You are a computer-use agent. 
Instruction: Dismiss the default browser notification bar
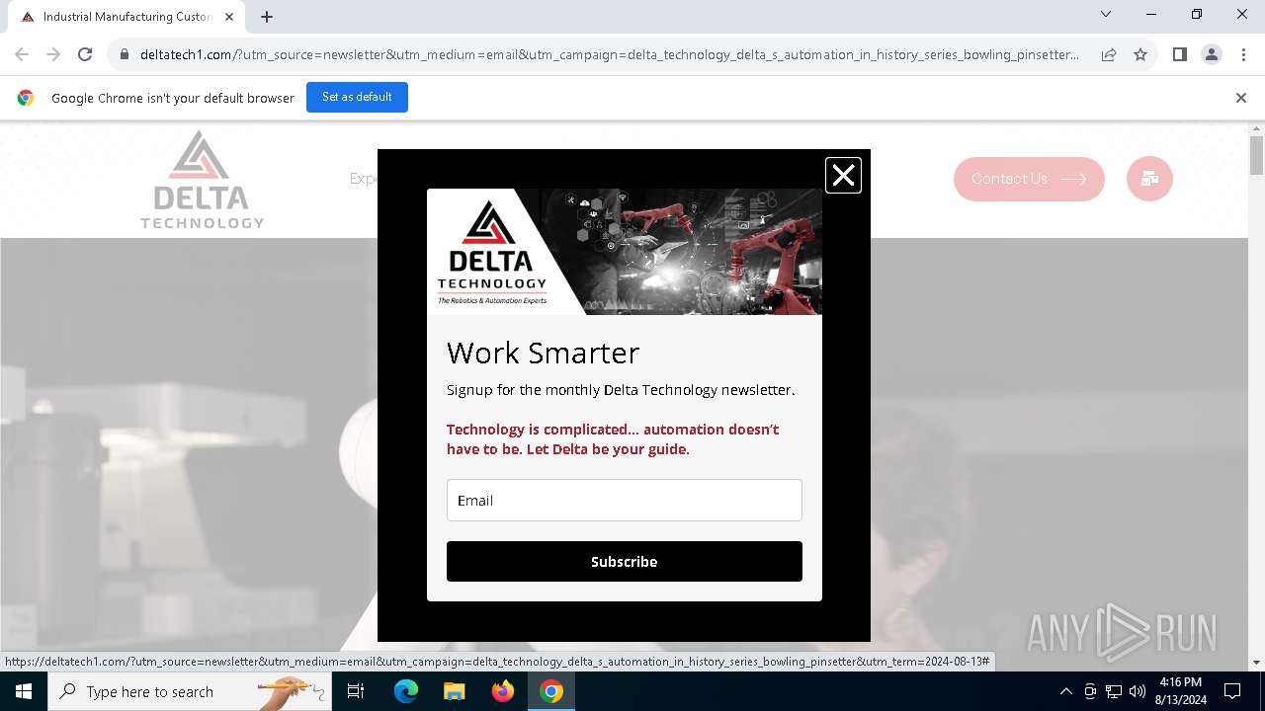coord(1240,98)
